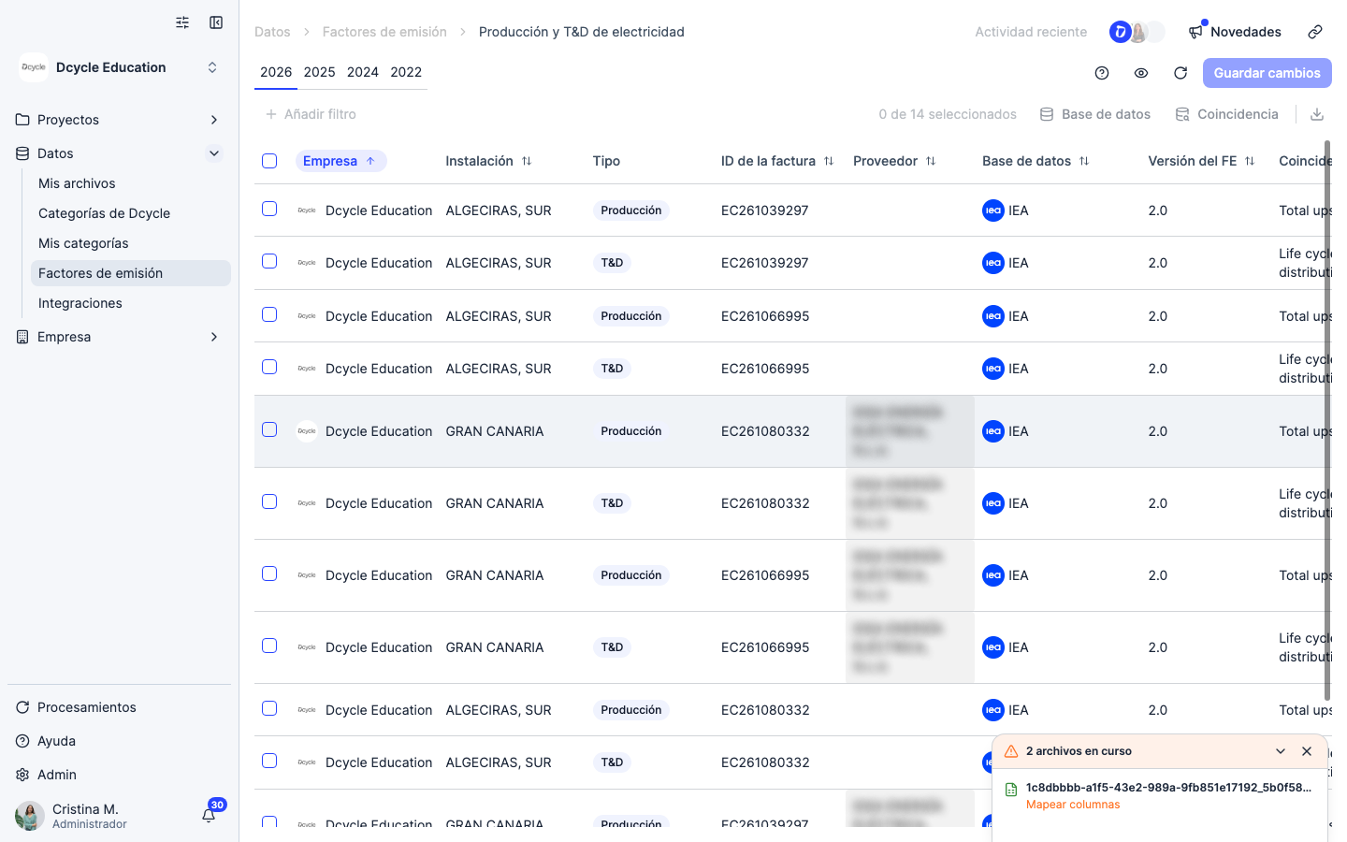Switch to the 2022 year tab
The height and width of the screenshot is (842, 1347).
point(406,72)
